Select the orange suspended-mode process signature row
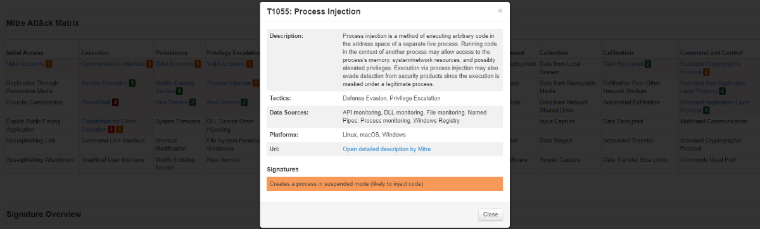 (x=384, y=184)
